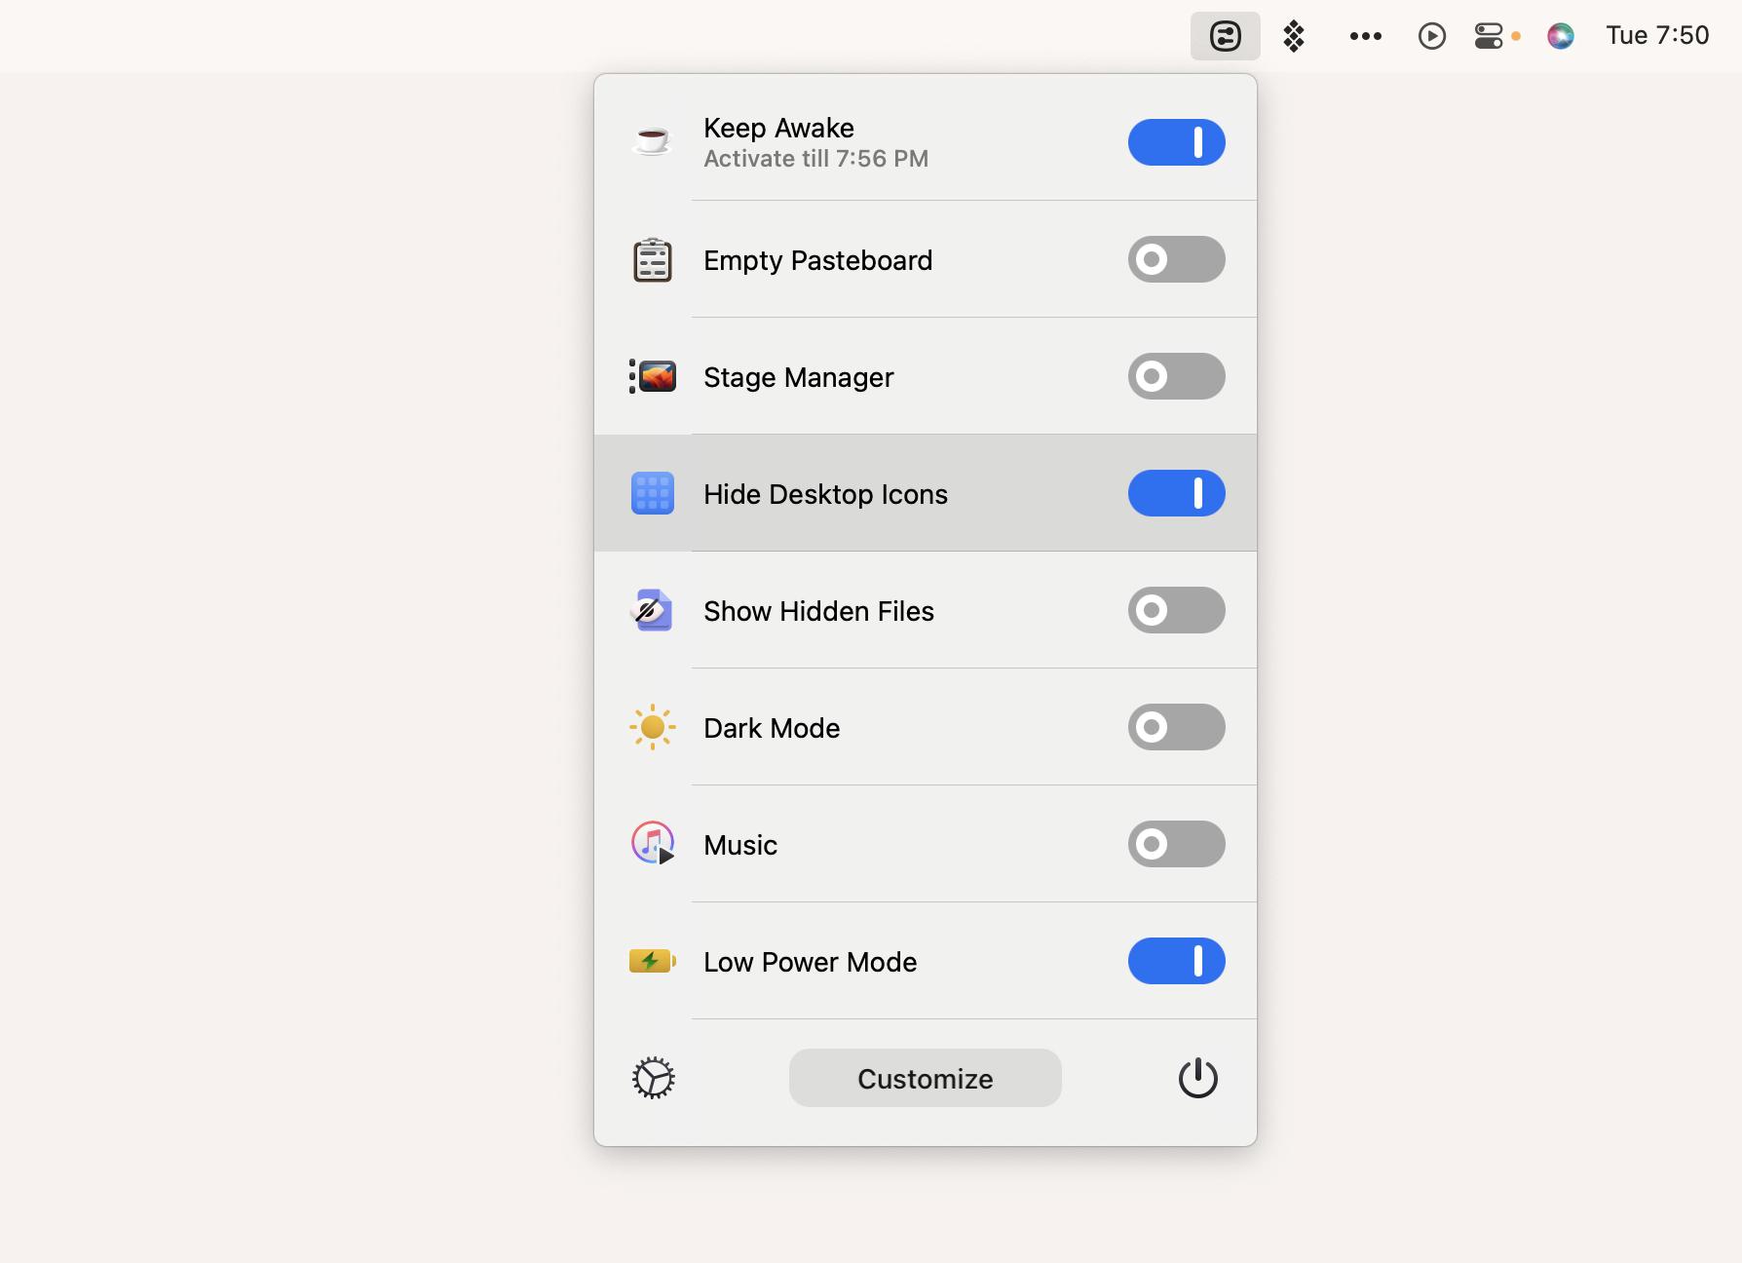Click the Show Hidden Files label
The height and width of the screenshot is (1263, 1742).
point(818,611)
